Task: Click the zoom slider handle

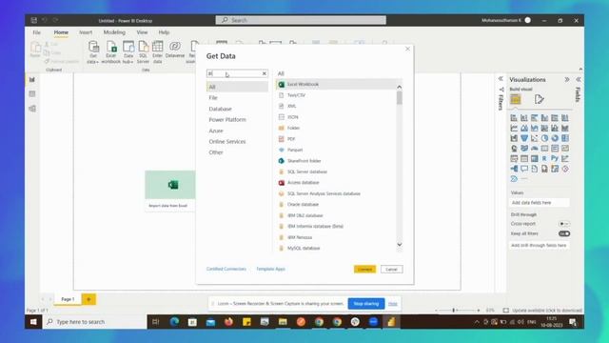Action: coord(453,311)
